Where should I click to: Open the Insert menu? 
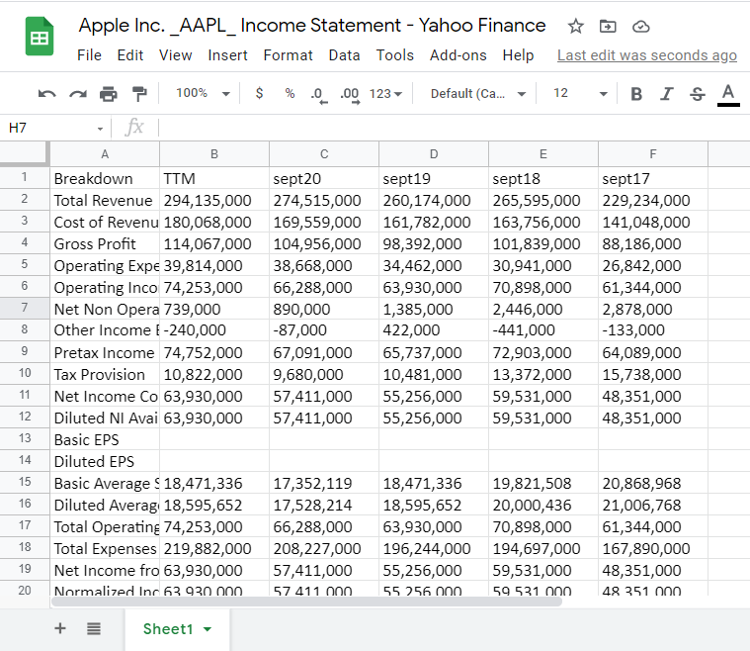pos(227,55)
